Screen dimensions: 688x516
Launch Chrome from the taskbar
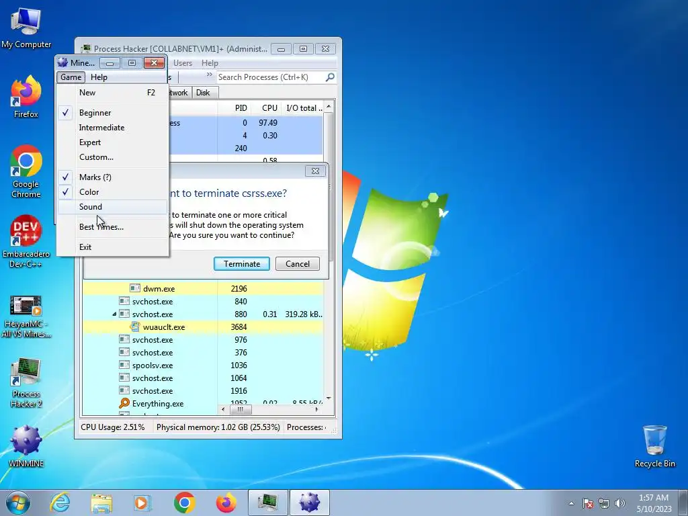click(x=184, y=503)
